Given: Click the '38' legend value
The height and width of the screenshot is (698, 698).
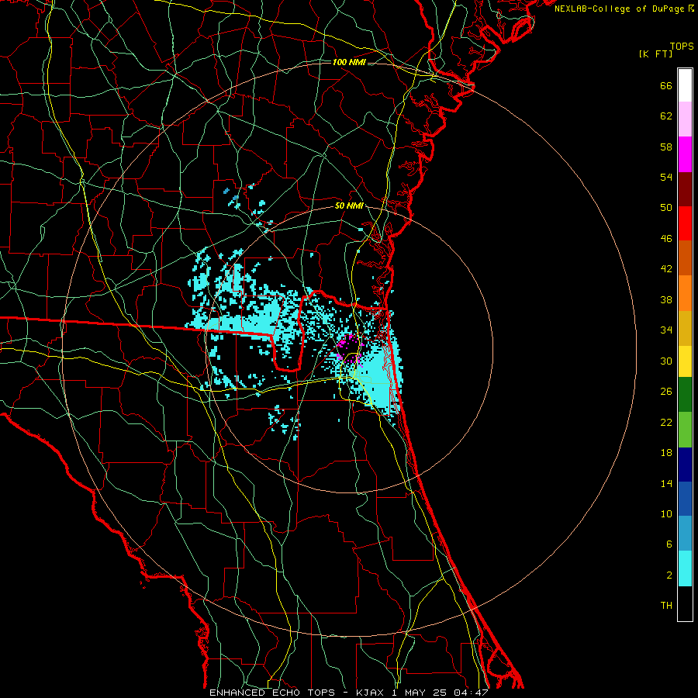Looking at the screenshot, I should [666, 299].
